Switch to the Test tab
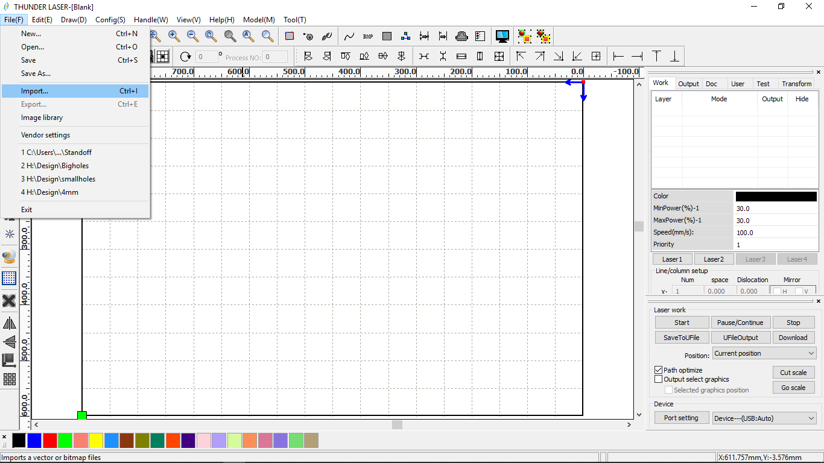Screen dimensions: 824x463 pos(763,84)
